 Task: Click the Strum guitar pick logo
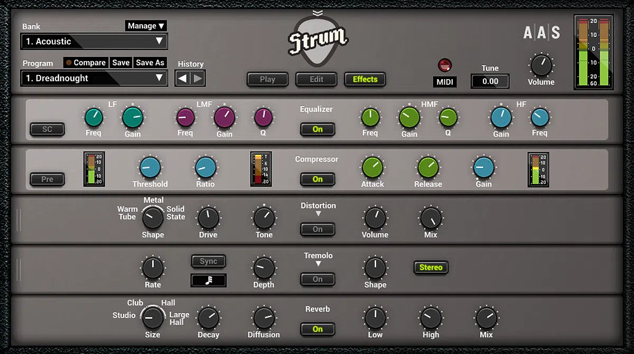point(316,40)
